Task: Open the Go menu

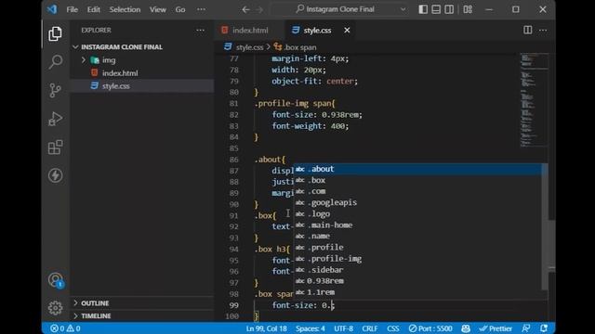Action: (x=180, y=9)
